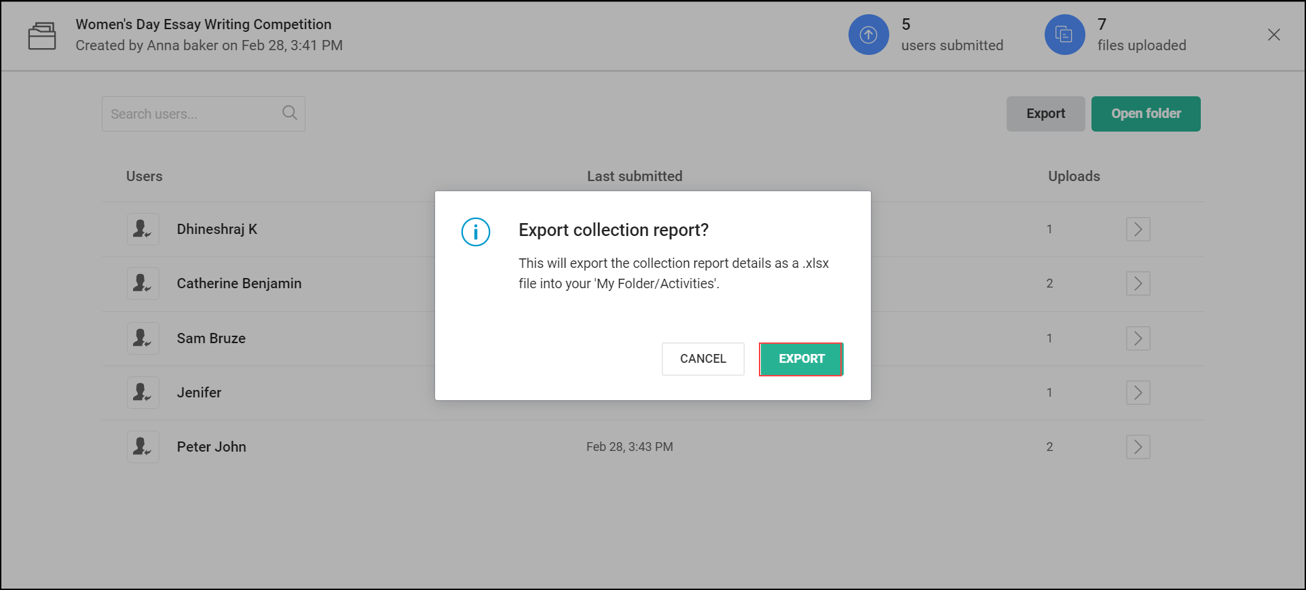
Task: Click the collection folder icon at top left
Action: 42,36
